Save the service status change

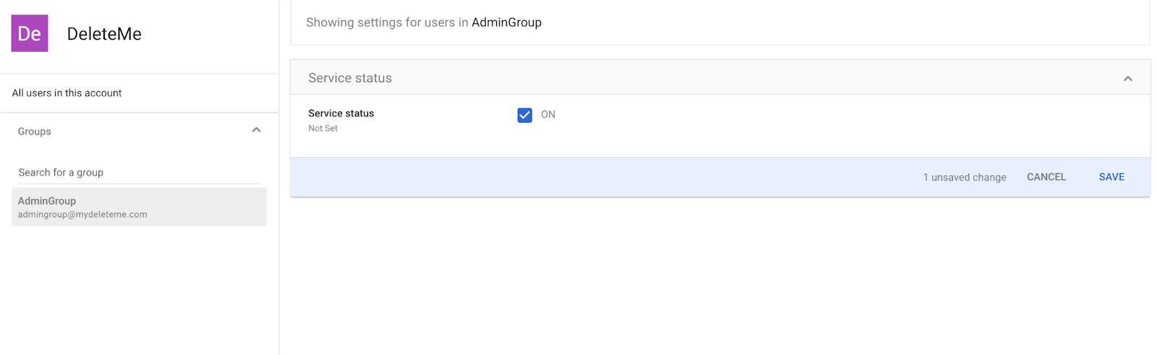1111,177
